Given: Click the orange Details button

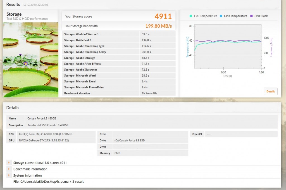Looking at the screenshot, I should 270,91.
